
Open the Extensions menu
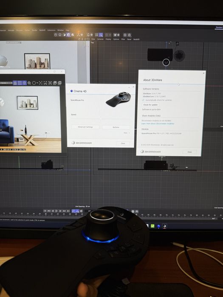pos(51,30)
